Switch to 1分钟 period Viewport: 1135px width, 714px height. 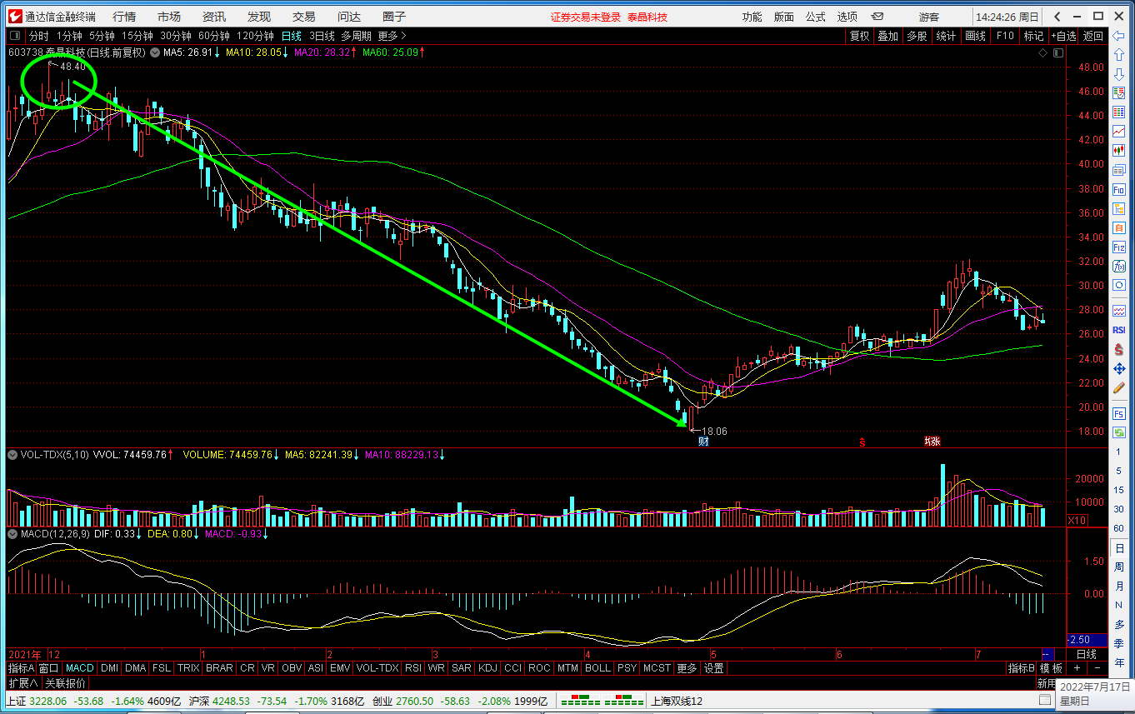tap(69, 36)
